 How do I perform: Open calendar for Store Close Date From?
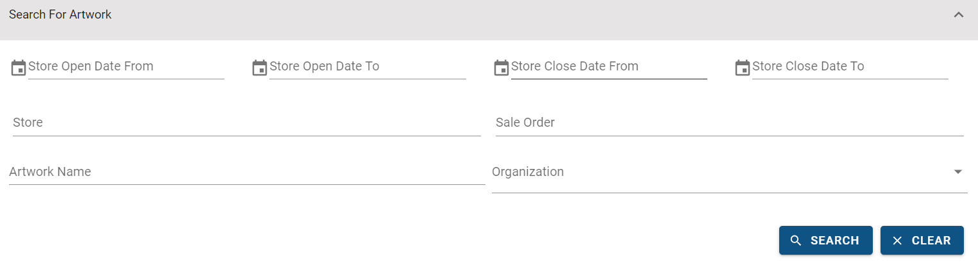pos(502,68)
